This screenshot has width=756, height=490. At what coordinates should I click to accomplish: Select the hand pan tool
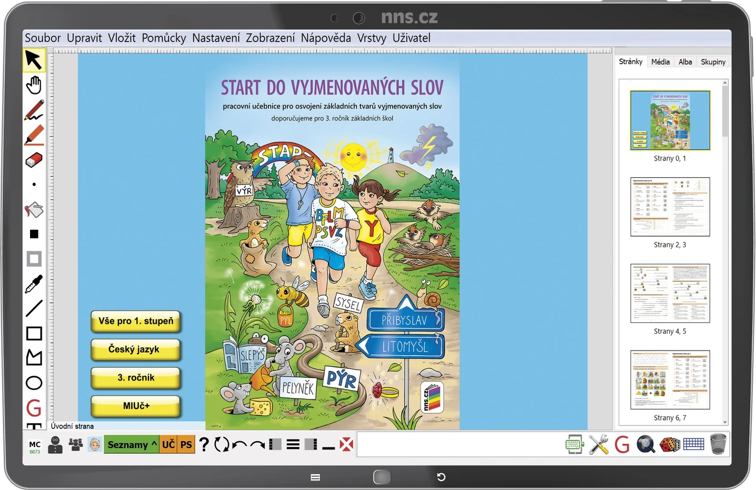34,85
